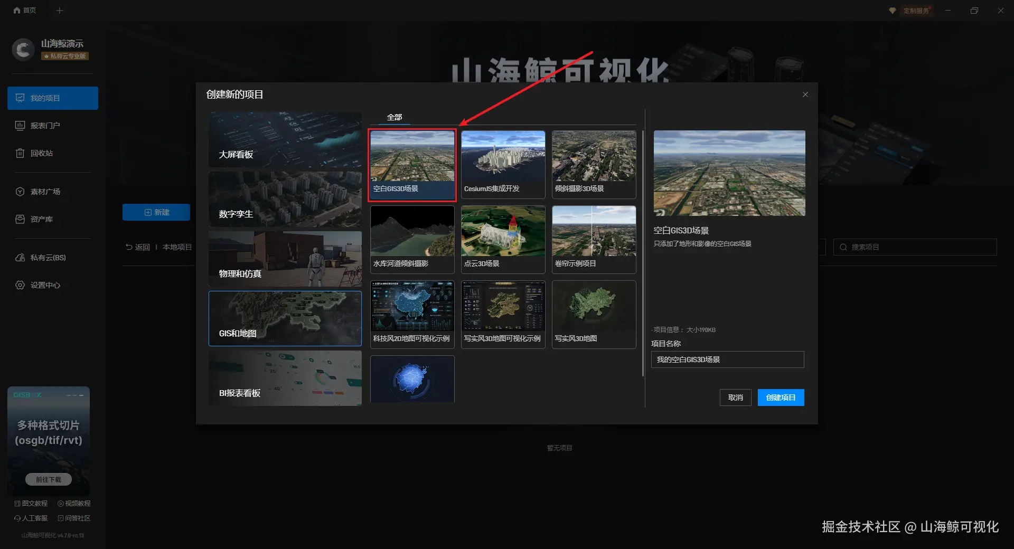Open the 首页 home tab
This screenshot has height=549, width=1014.
[x=25, y=11]
